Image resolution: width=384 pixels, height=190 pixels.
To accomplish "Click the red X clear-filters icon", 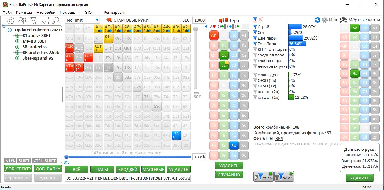I will tap(261, 20).
